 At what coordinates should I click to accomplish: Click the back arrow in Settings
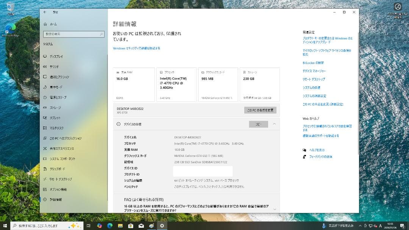pyautogui.click(x=44, y=12)
